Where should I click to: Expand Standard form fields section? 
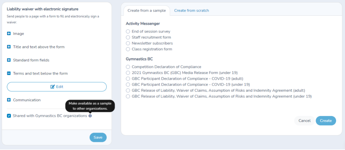pos(9,60)
